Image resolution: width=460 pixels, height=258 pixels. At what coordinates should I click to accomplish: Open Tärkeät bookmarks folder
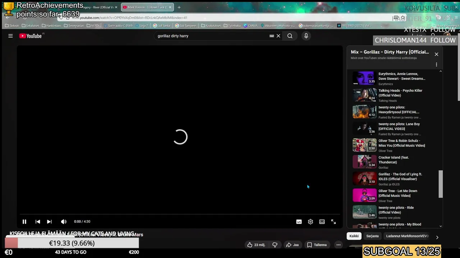(x=12, y=26)
